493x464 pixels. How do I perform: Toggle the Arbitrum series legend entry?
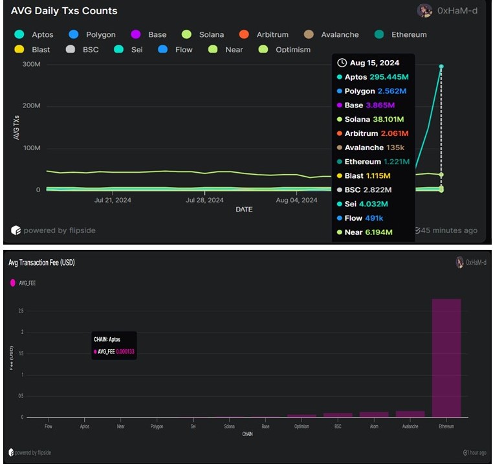(264, 34)
